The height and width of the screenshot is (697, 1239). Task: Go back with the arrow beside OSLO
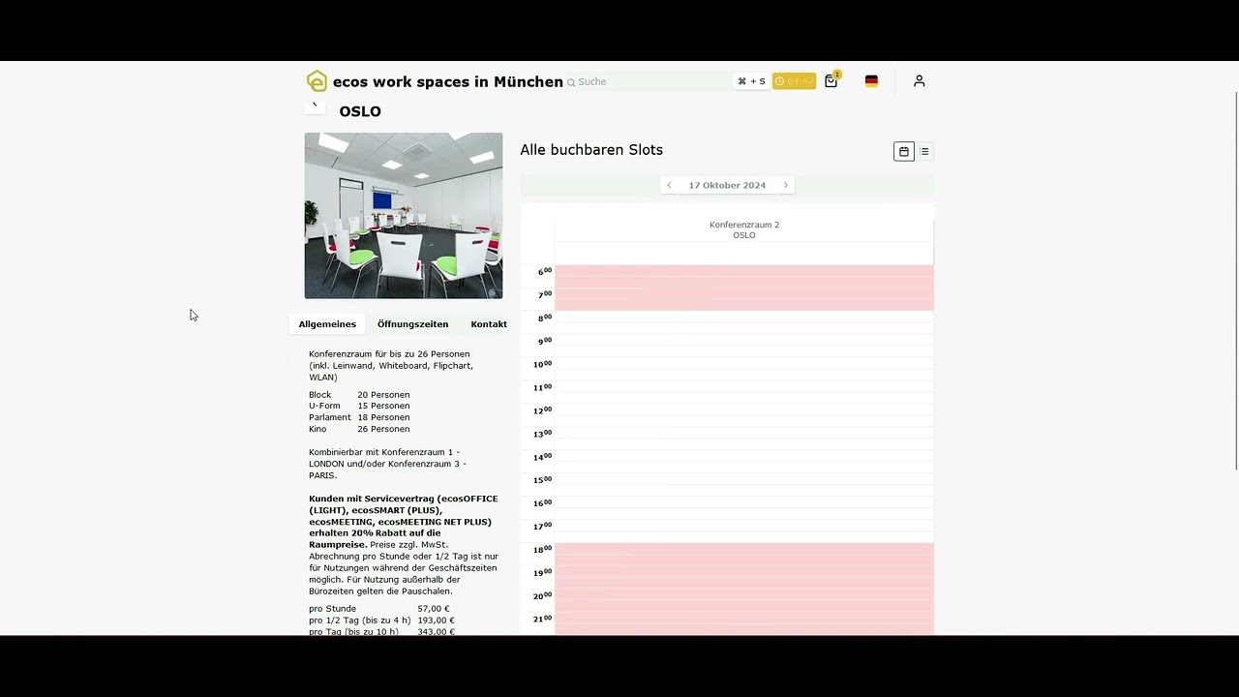click(315, 106)
